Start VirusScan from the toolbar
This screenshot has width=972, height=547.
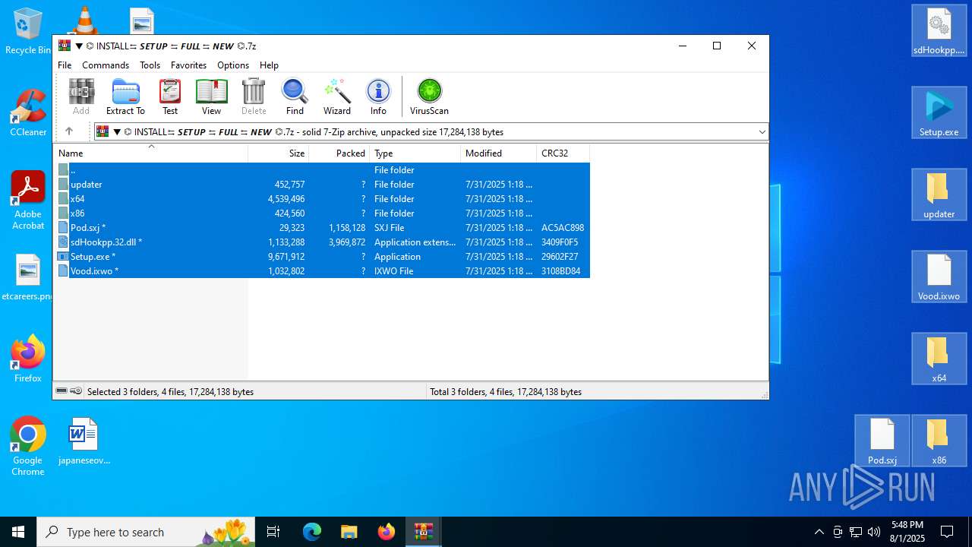click(429, 96)
